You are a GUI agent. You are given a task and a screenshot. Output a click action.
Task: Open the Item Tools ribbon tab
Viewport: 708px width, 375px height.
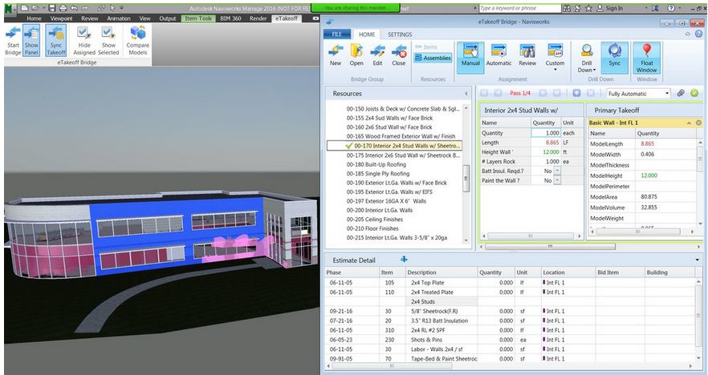(198, 18)
